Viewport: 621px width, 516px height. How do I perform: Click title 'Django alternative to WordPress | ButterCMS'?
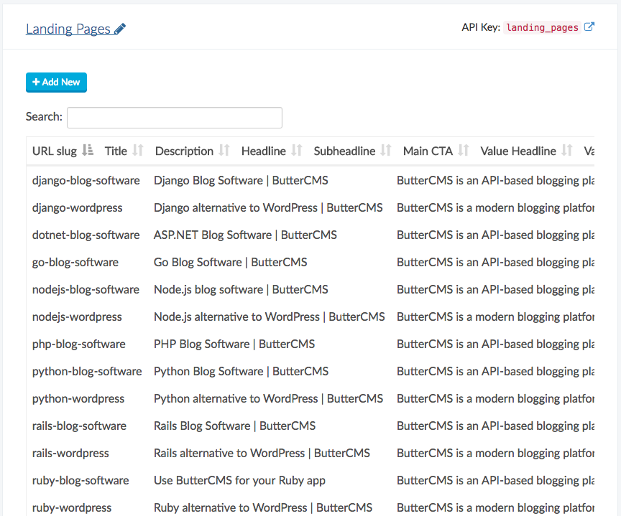[x=268, y=207]
